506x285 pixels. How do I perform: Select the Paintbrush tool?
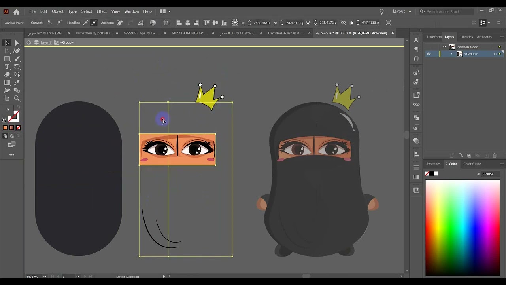coord(17,59)
